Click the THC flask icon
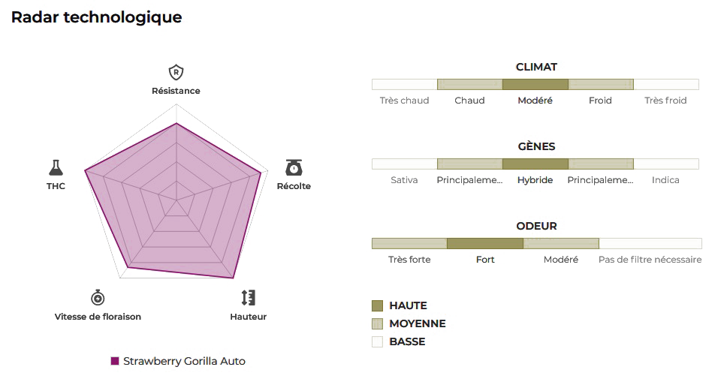This screenshot has width=727, height=388. tap(56, 167)
